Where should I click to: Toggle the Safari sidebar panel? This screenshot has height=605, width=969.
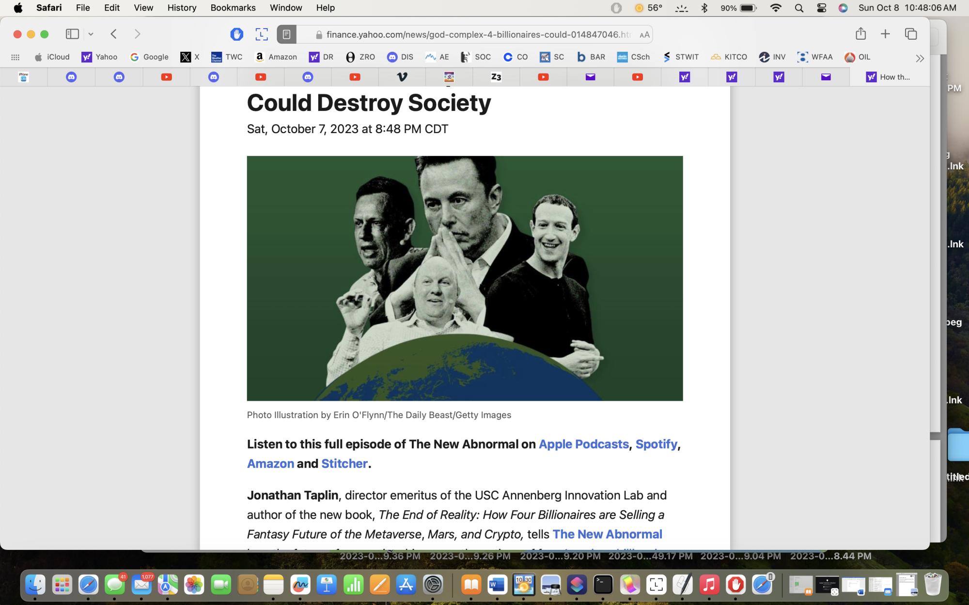tap(72, 34)
